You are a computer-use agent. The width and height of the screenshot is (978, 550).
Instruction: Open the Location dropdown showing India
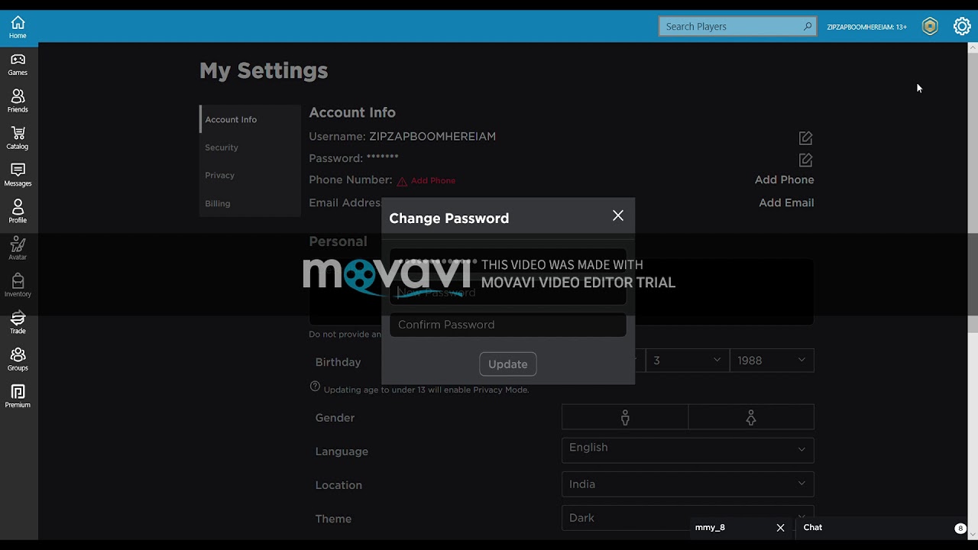pos(688,484)
